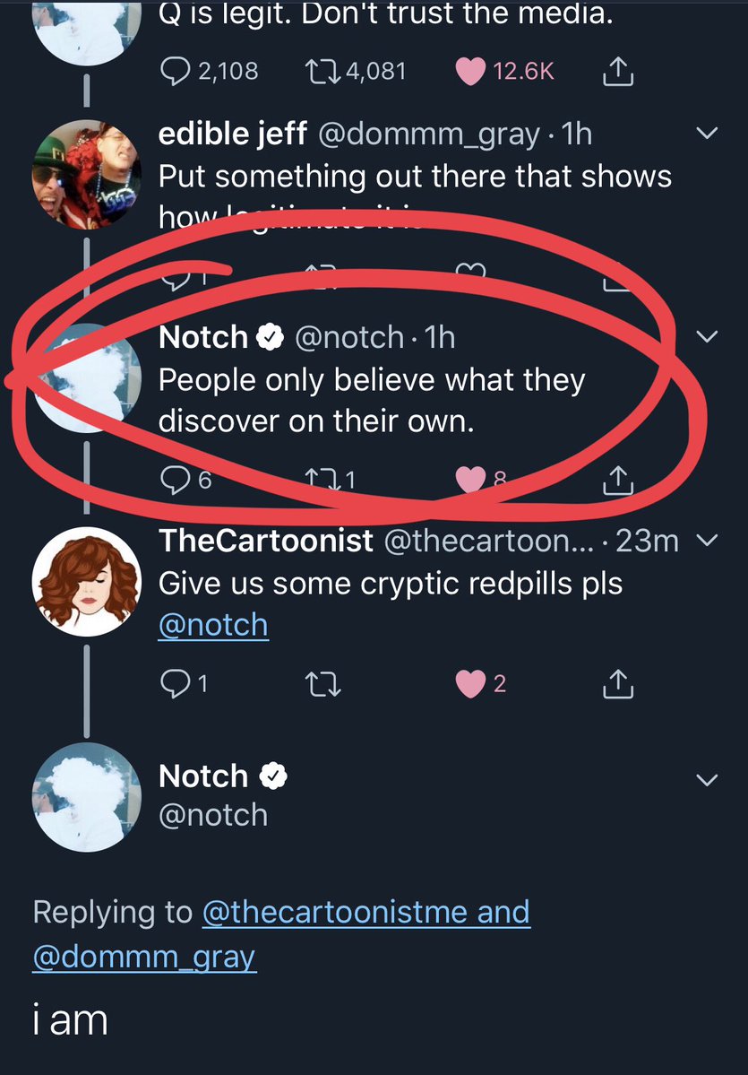Expand options for TheCartoonist's tweet

pyautogui.click(x=707, y=541)
